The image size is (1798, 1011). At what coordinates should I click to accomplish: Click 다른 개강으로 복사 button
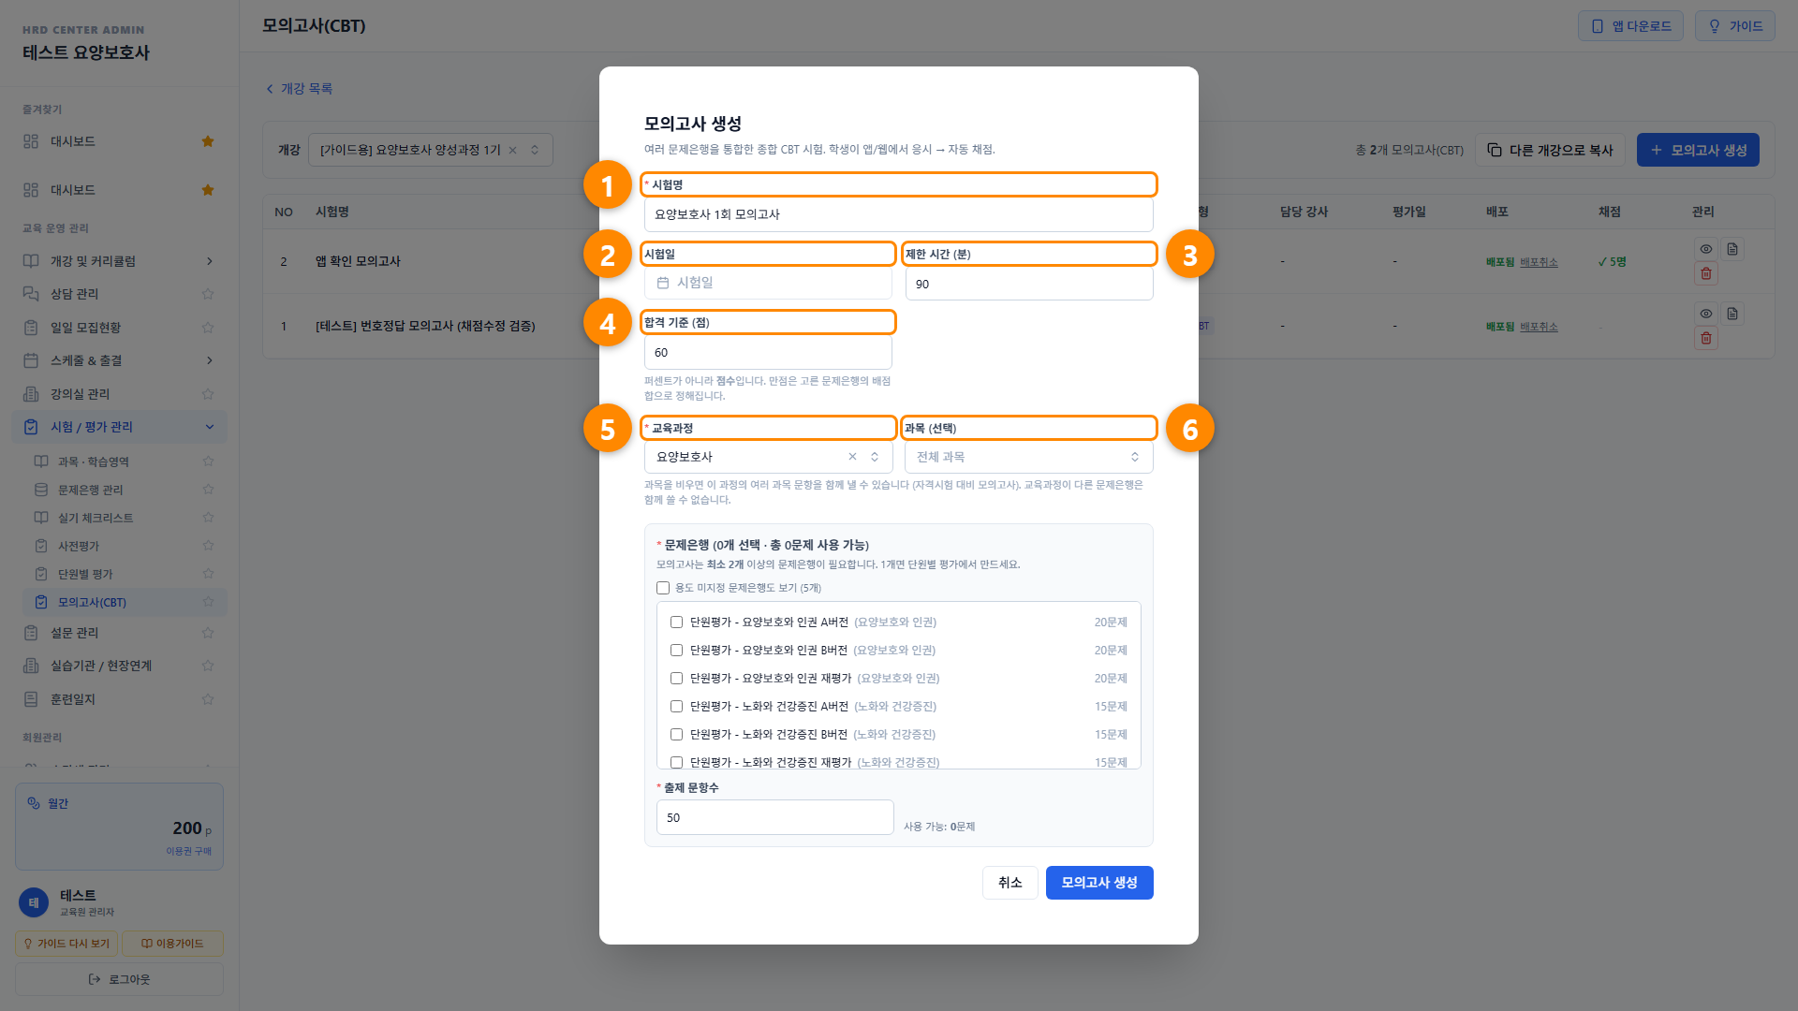click(x=1550, y=150)
